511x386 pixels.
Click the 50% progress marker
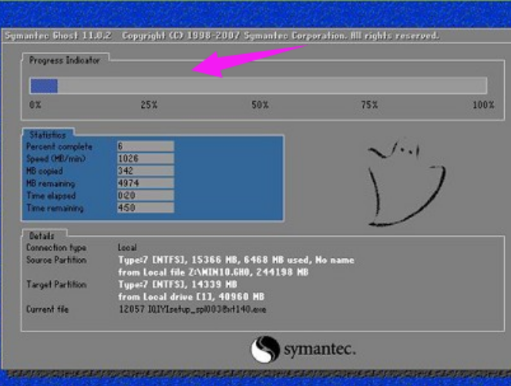(x=260, y=105)
